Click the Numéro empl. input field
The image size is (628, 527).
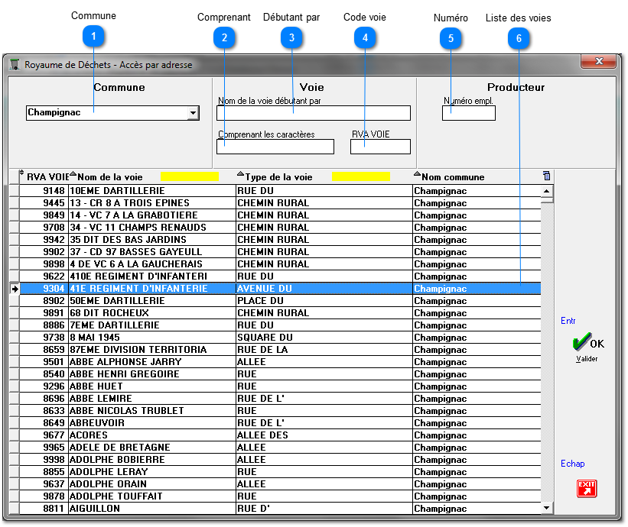(x=469, y=113)
